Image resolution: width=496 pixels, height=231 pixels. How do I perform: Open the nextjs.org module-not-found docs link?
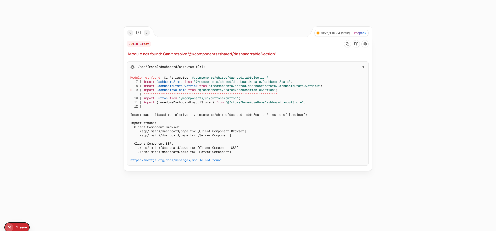pyautogui.click(x=176, y=160)
